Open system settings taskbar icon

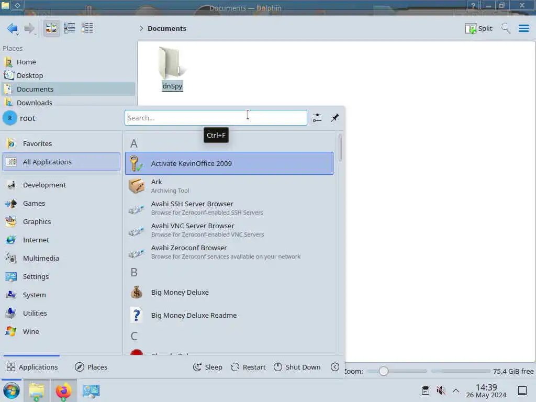coord(91,390)
